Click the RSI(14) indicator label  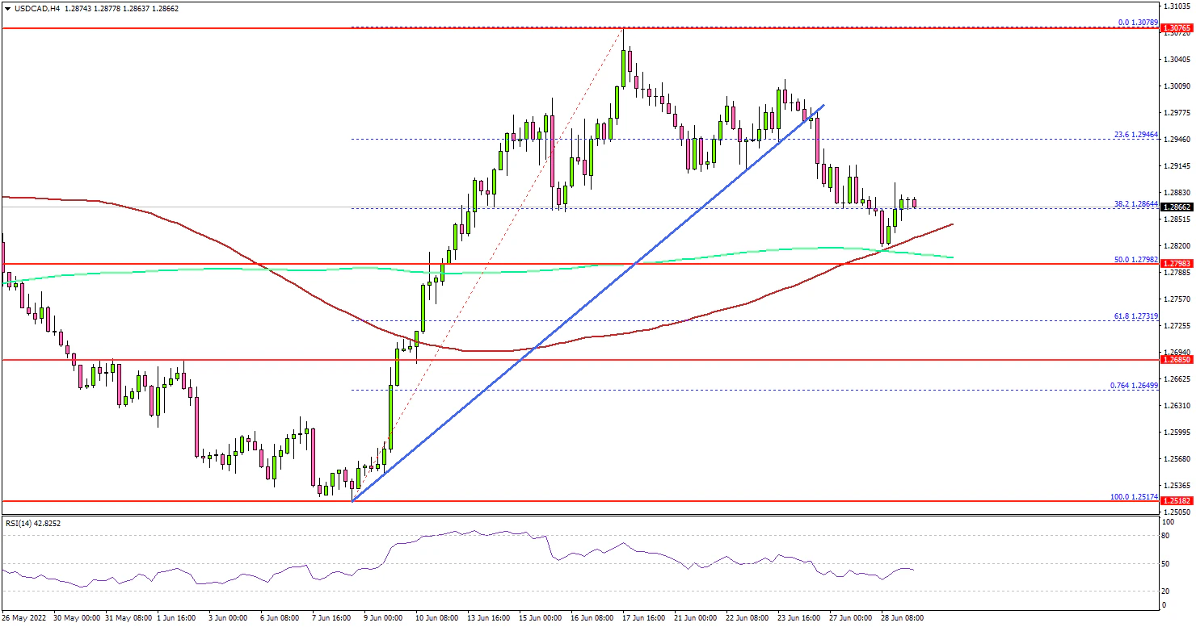tap(33, 523)
